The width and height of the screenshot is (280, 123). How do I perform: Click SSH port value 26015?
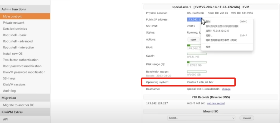pyautogui.click(x=191, y=26)
